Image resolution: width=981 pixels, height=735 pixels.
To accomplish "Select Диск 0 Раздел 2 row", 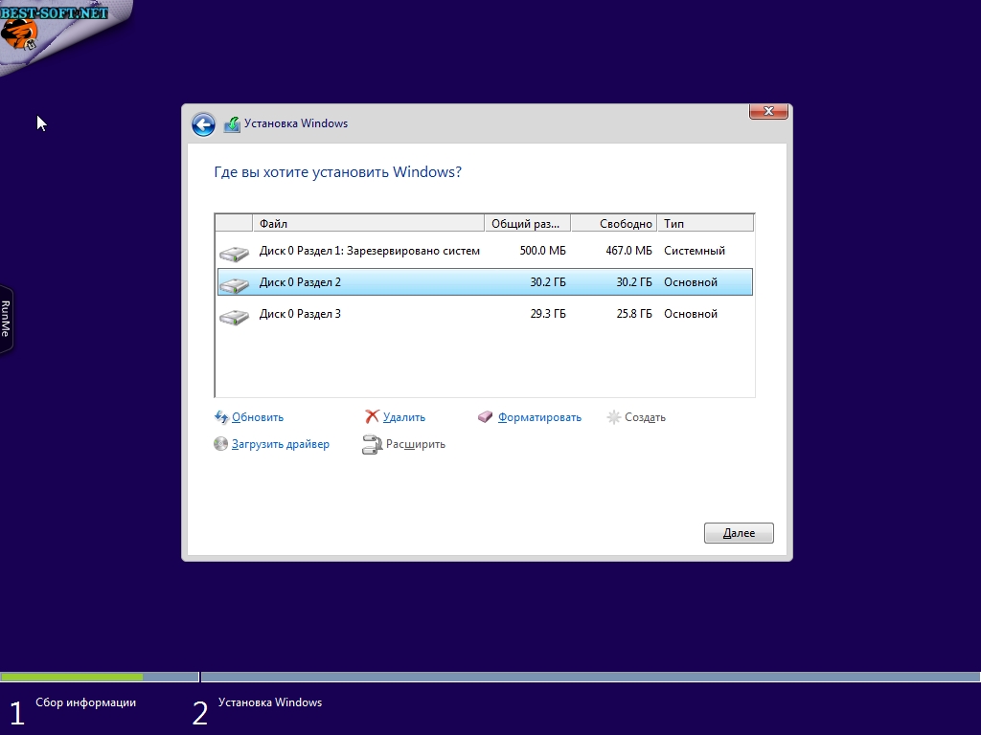I will click(x=485, y=282).
